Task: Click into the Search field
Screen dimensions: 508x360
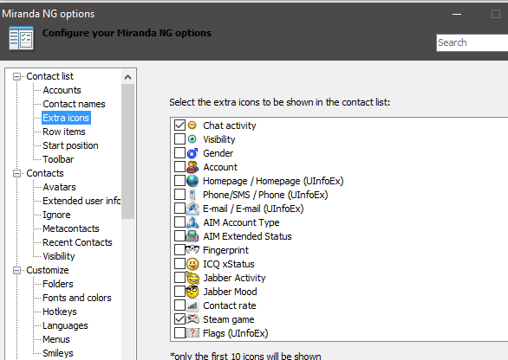Action: coord(472,42)
